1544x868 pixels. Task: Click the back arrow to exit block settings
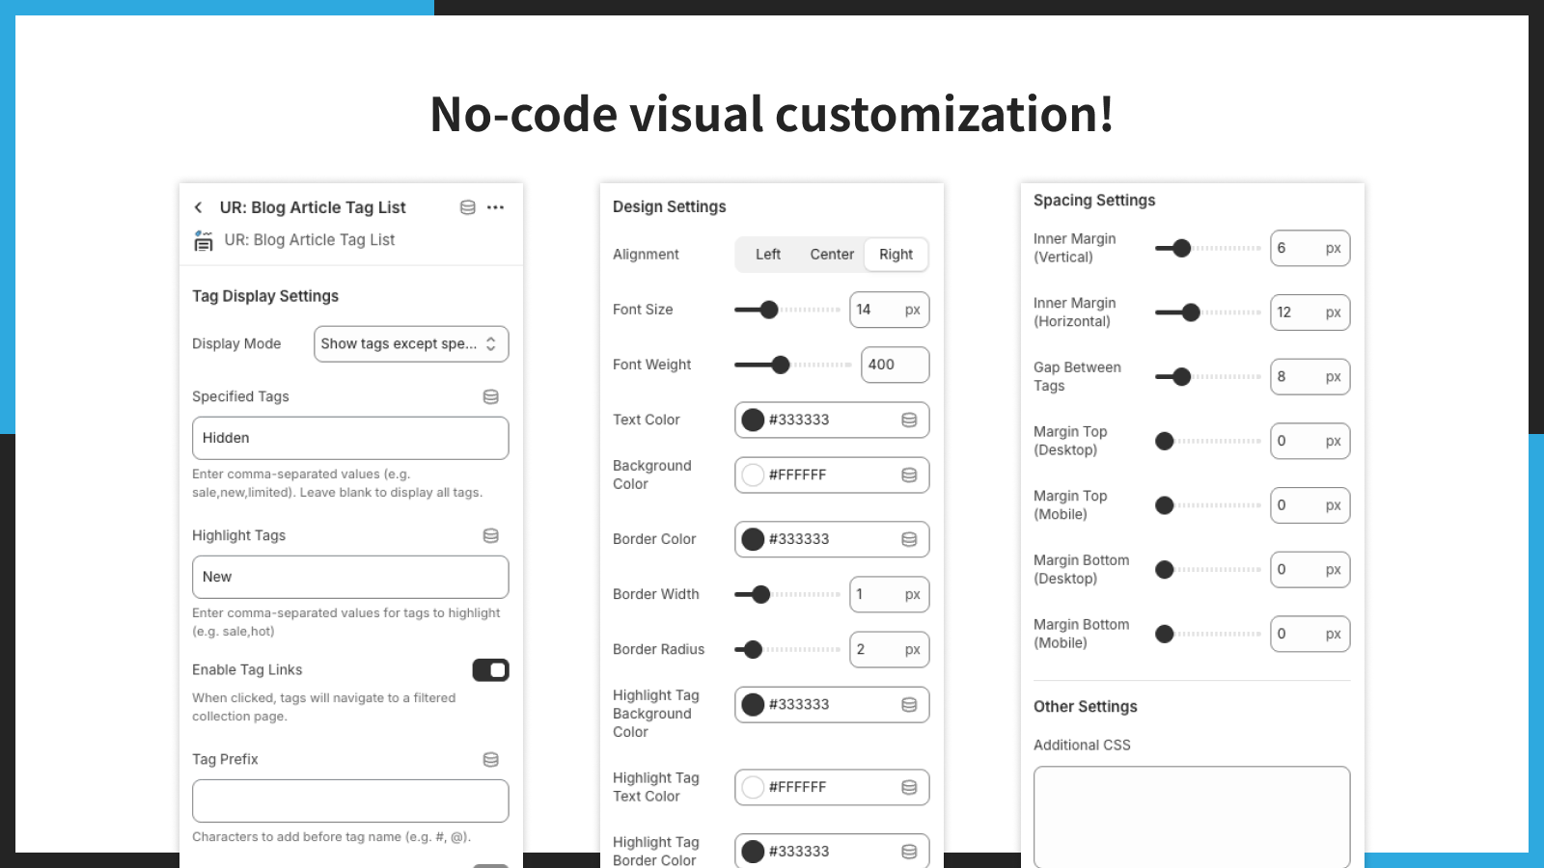198,207
